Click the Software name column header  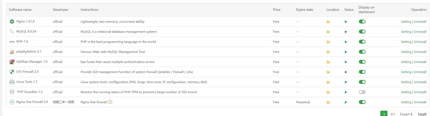coord(20,10)
